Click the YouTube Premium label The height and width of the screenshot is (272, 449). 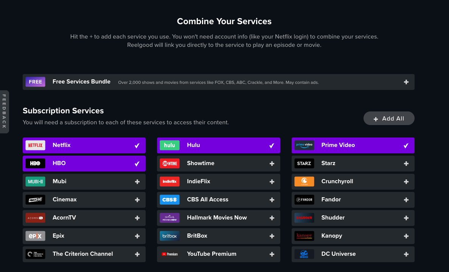click(x=211, y=254)
